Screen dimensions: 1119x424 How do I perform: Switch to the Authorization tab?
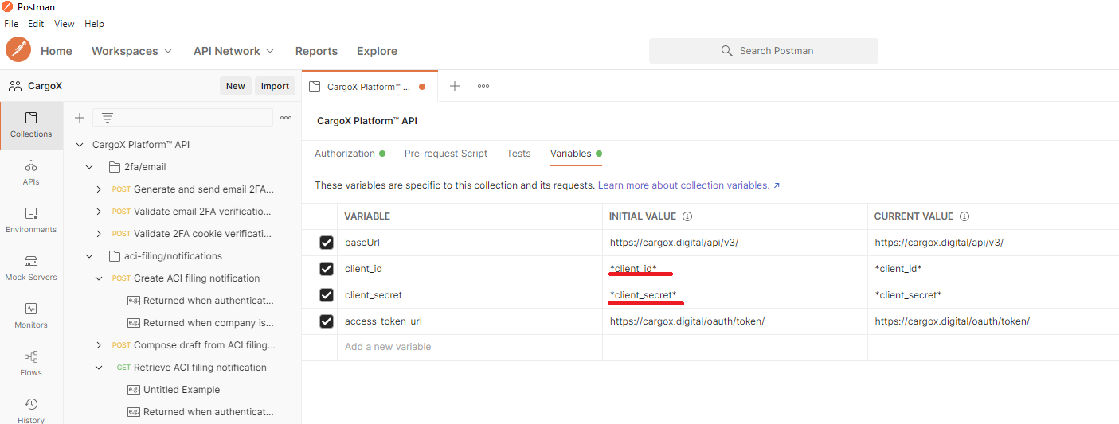(x=350, y=154)
